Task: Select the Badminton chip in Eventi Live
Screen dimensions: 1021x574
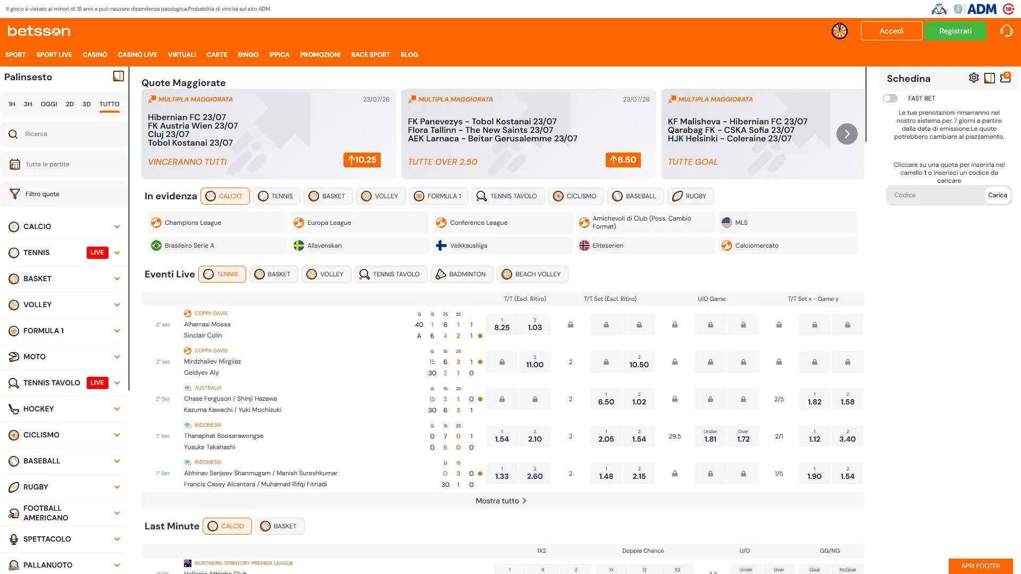Action: 462,274
